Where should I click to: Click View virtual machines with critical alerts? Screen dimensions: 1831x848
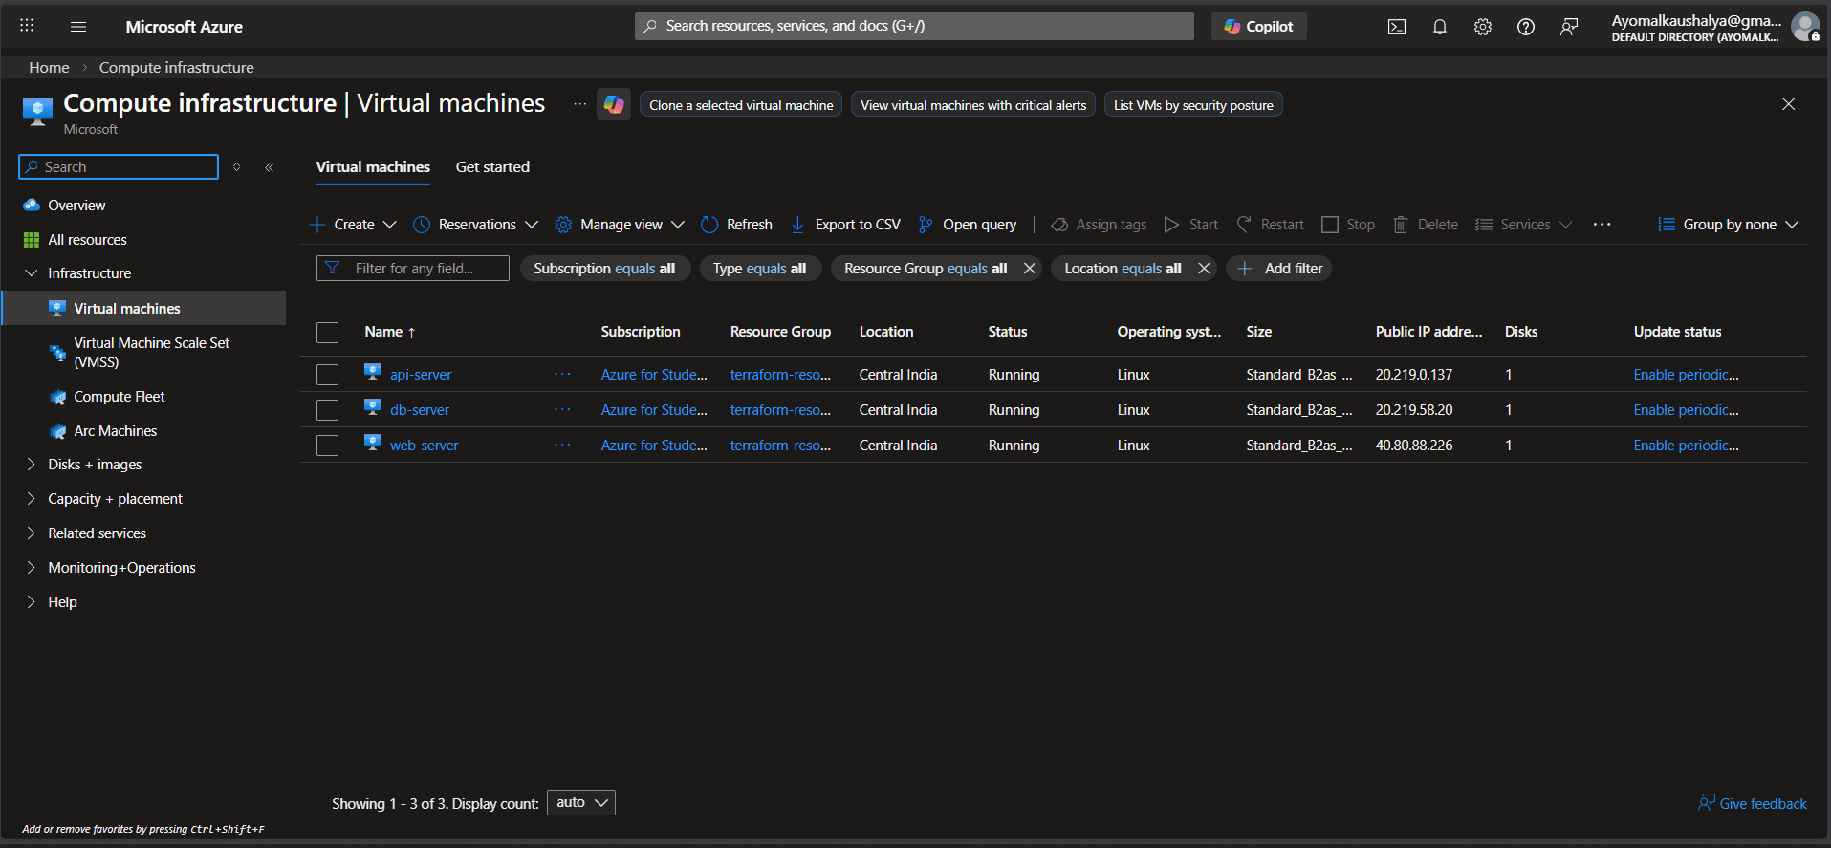pos(973,105)
